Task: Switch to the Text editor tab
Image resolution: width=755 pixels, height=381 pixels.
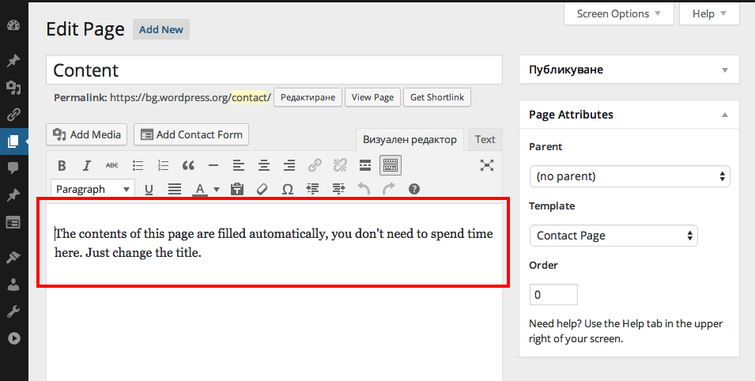Action: (x=485, y=139)
